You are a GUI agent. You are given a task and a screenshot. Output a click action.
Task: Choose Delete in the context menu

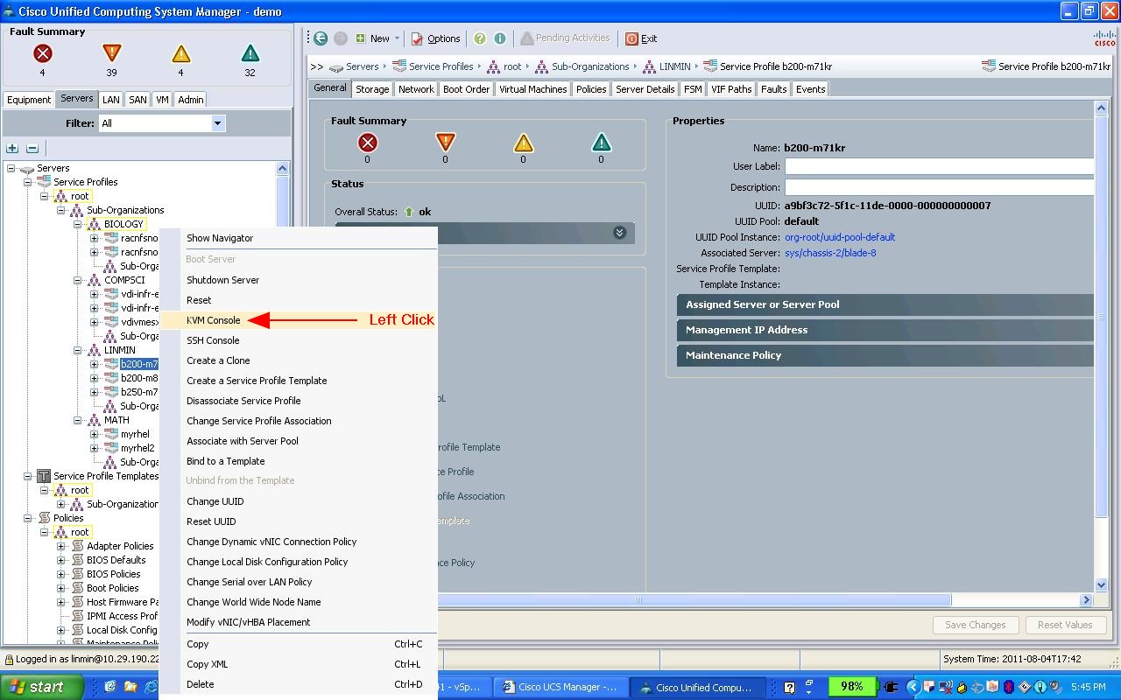click(200, 684)
